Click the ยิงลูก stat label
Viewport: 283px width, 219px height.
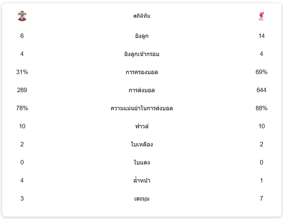pos(142,36)
